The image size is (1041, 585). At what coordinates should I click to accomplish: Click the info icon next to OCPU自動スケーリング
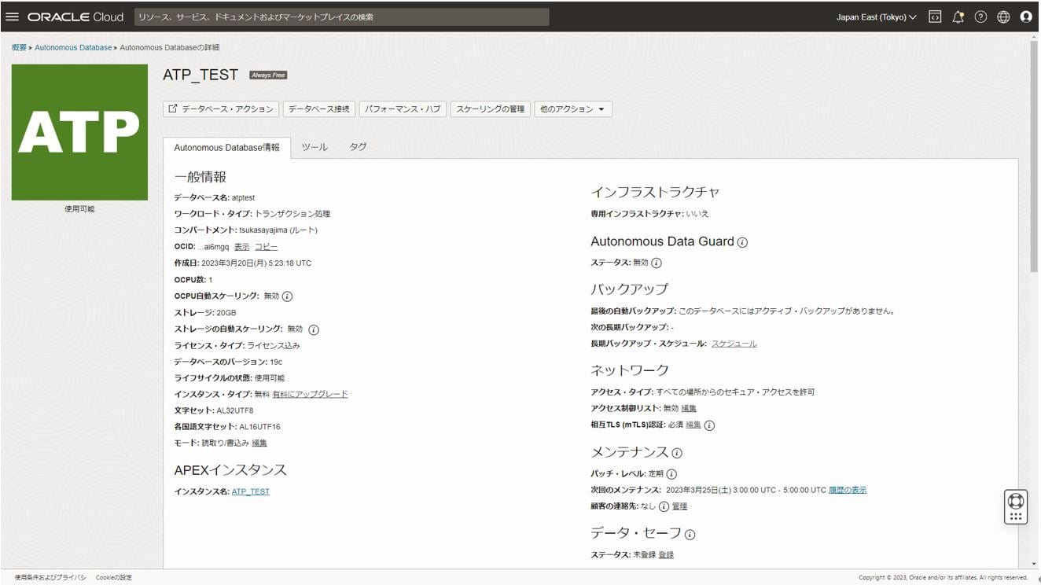pos(286,296)
